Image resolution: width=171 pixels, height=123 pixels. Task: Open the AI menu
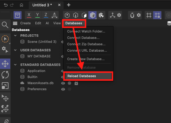point(47,23)
